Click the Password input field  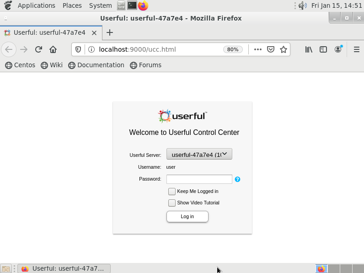pos(199,179)
